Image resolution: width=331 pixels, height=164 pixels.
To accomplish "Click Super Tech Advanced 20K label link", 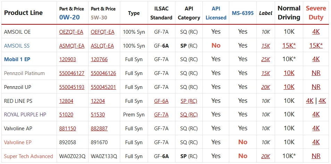I will 266,156.
